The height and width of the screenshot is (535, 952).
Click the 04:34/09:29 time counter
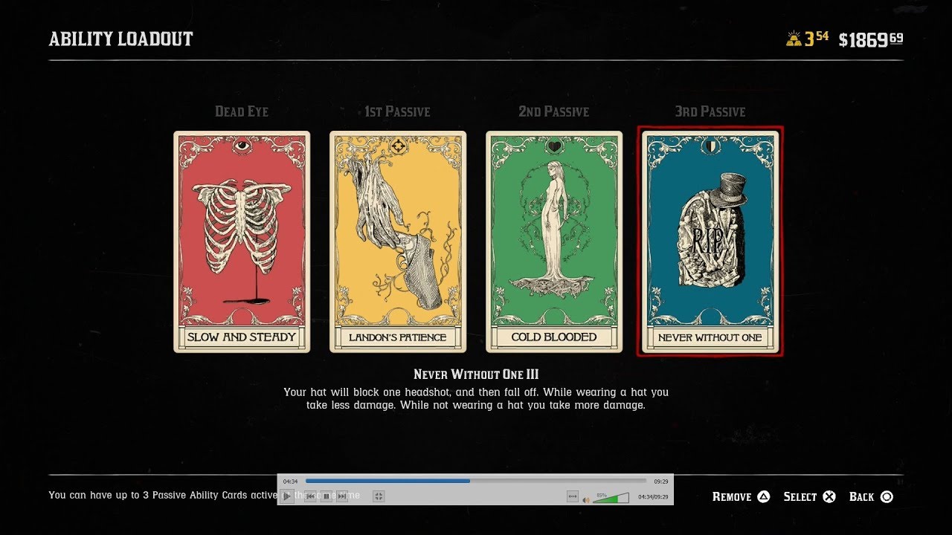653,496
